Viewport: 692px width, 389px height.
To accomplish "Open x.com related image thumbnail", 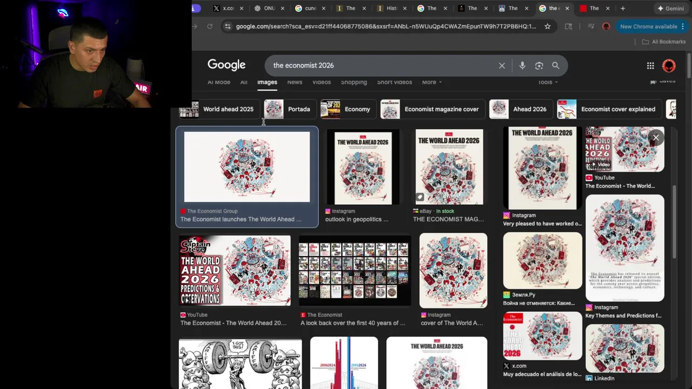I will coord(542,336).
